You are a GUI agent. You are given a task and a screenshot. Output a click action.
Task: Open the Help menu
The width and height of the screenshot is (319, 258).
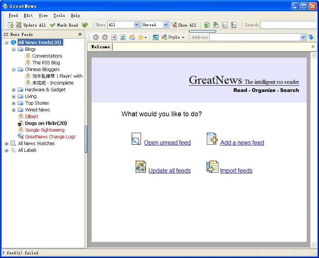75,15
